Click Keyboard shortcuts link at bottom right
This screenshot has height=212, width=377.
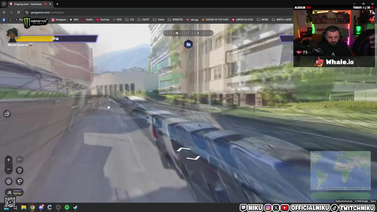click(x=344, y=201)
